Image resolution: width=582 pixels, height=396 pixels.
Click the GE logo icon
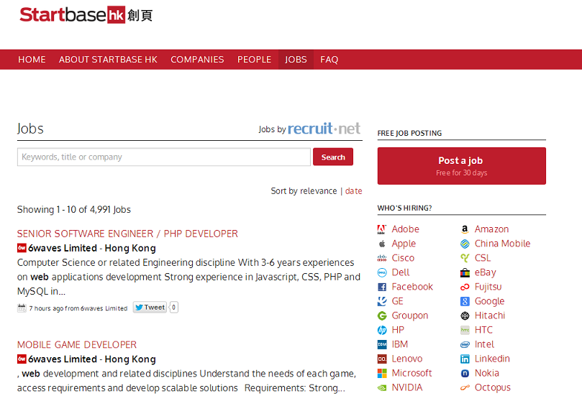381,301
